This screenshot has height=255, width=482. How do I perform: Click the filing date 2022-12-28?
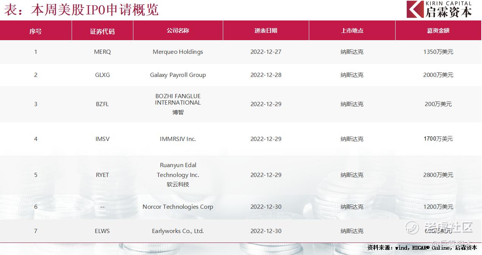266,75
